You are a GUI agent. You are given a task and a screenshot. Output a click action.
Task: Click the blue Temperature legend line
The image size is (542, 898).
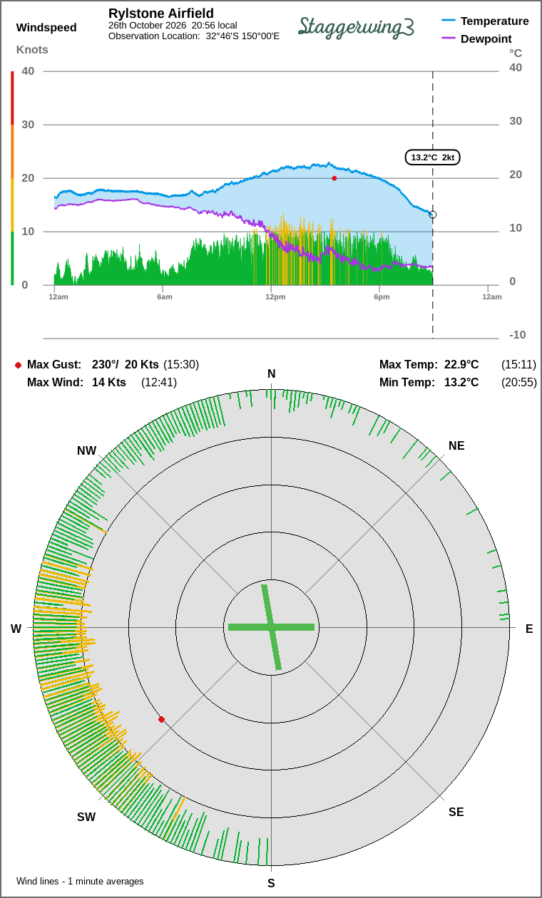click(449, 21)
